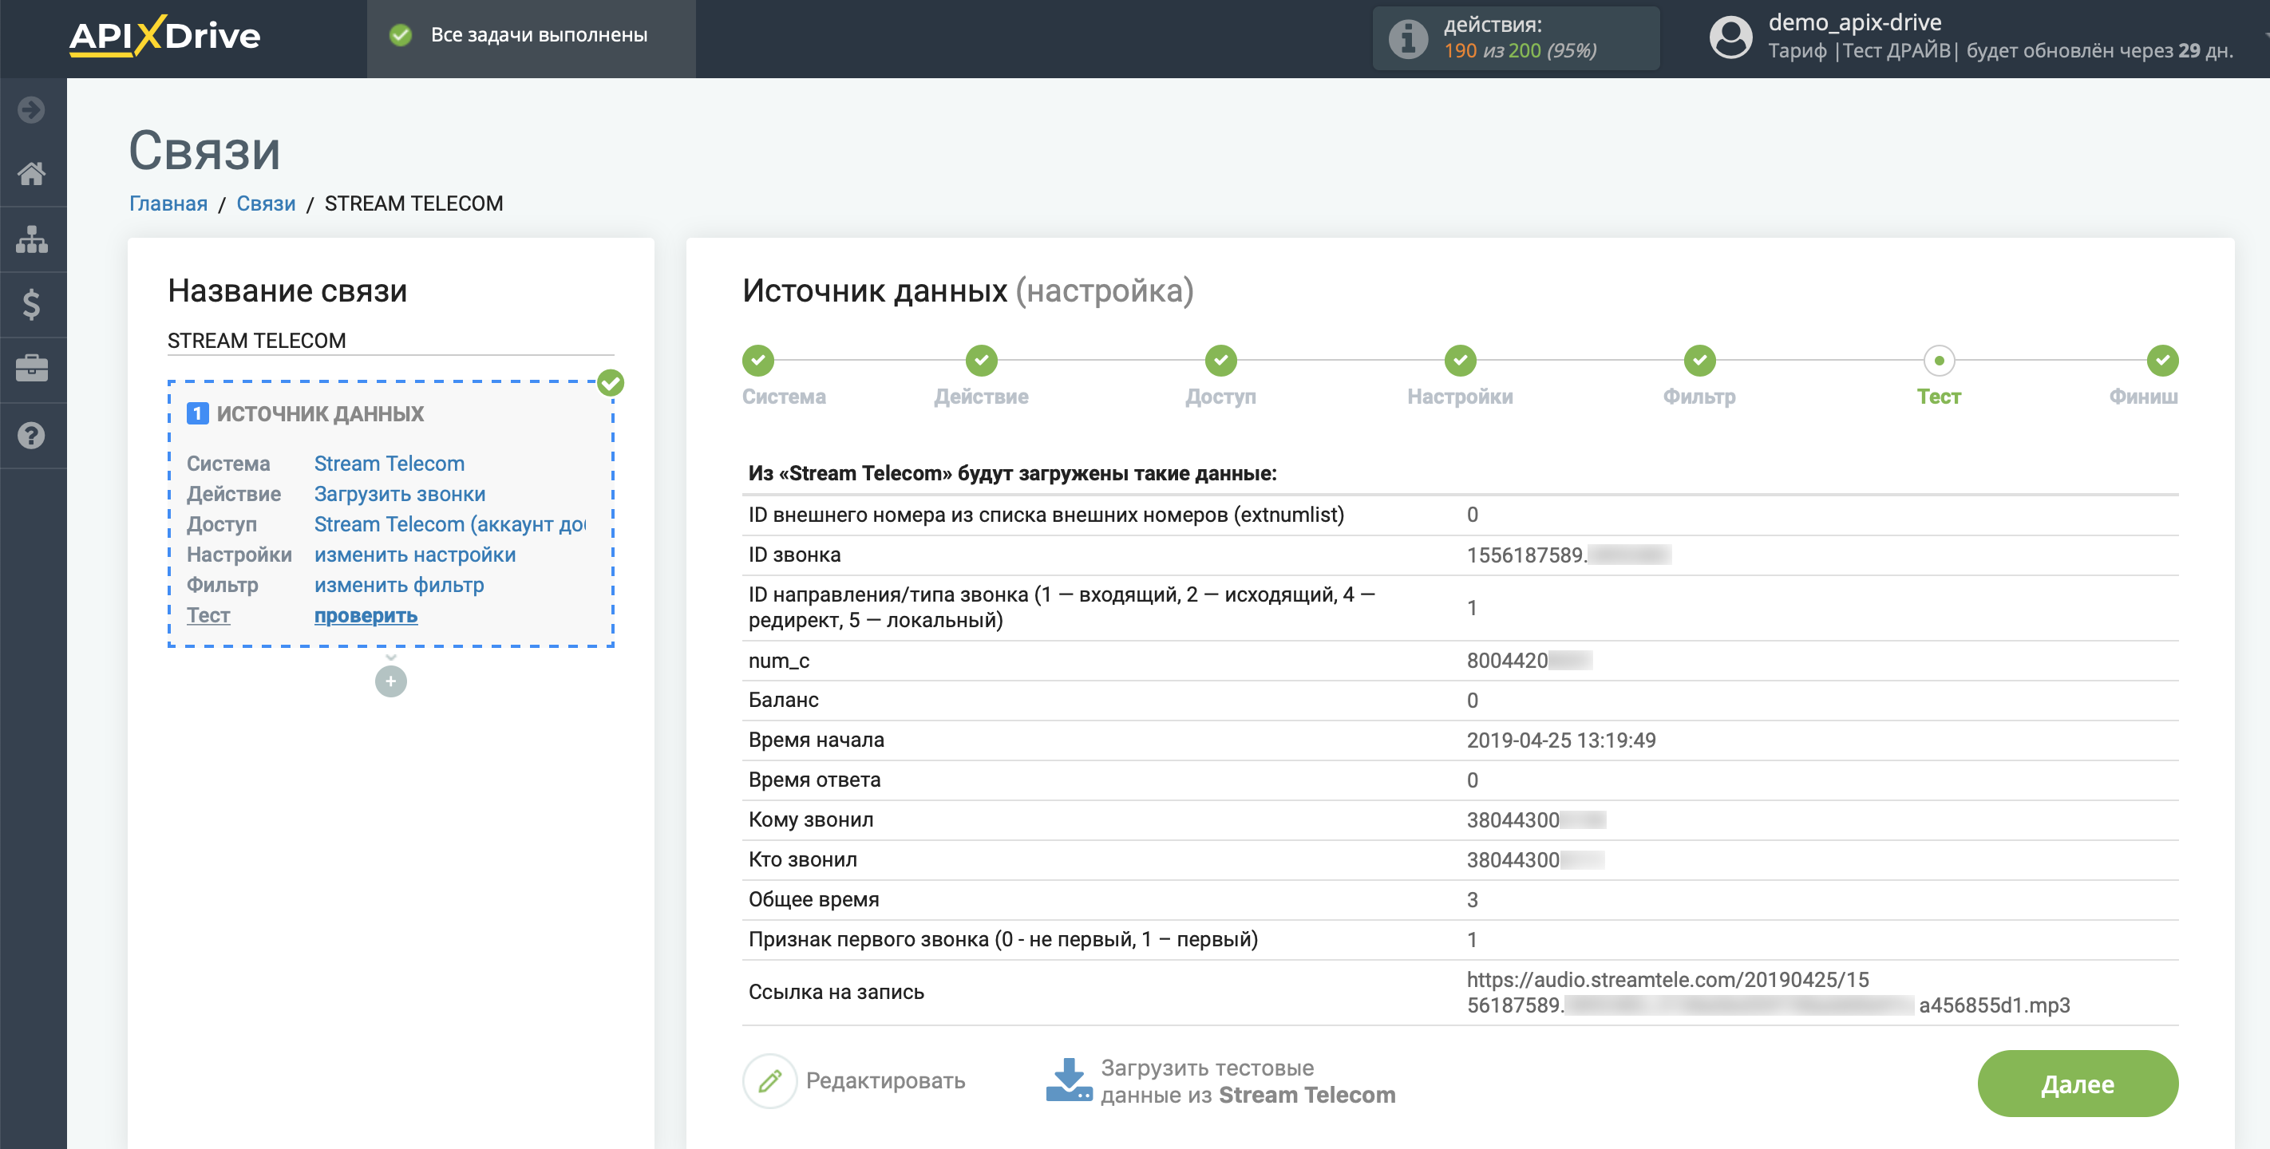Go to the Доступ step circle

(x=1220, y=361)
